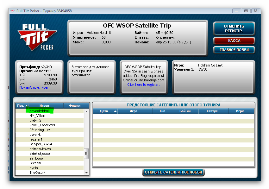Go to ГЛАВНОЕ ЛОББИ
Screen dimensions: 269x189
click(234, 50)
